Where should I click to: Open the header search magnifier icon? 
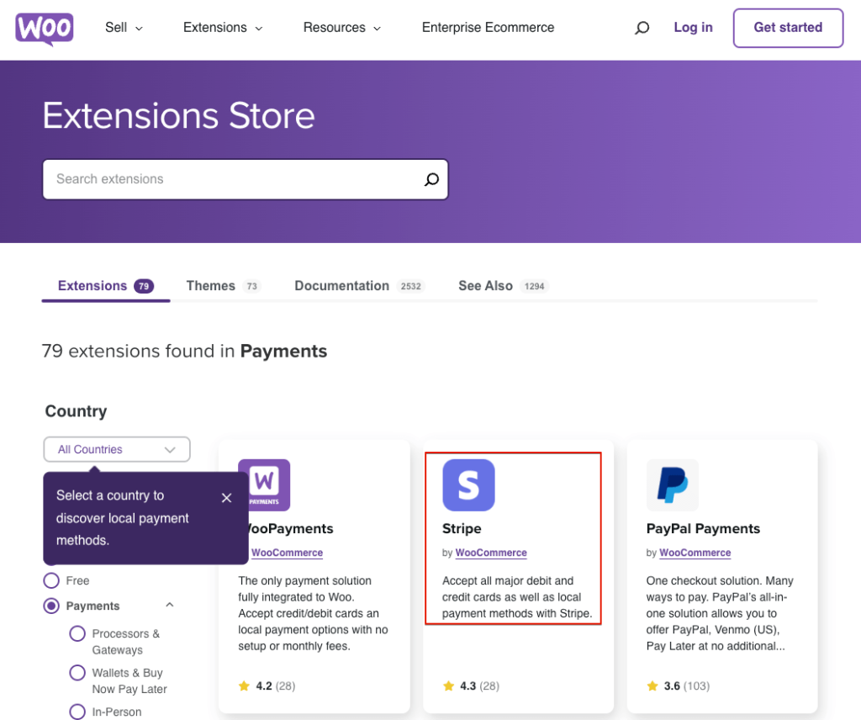click(x=642, y=28)
